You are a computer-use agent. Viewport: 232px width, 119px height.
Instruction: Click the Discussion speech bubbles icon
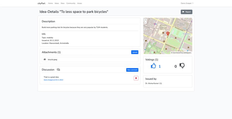point(58,70)
